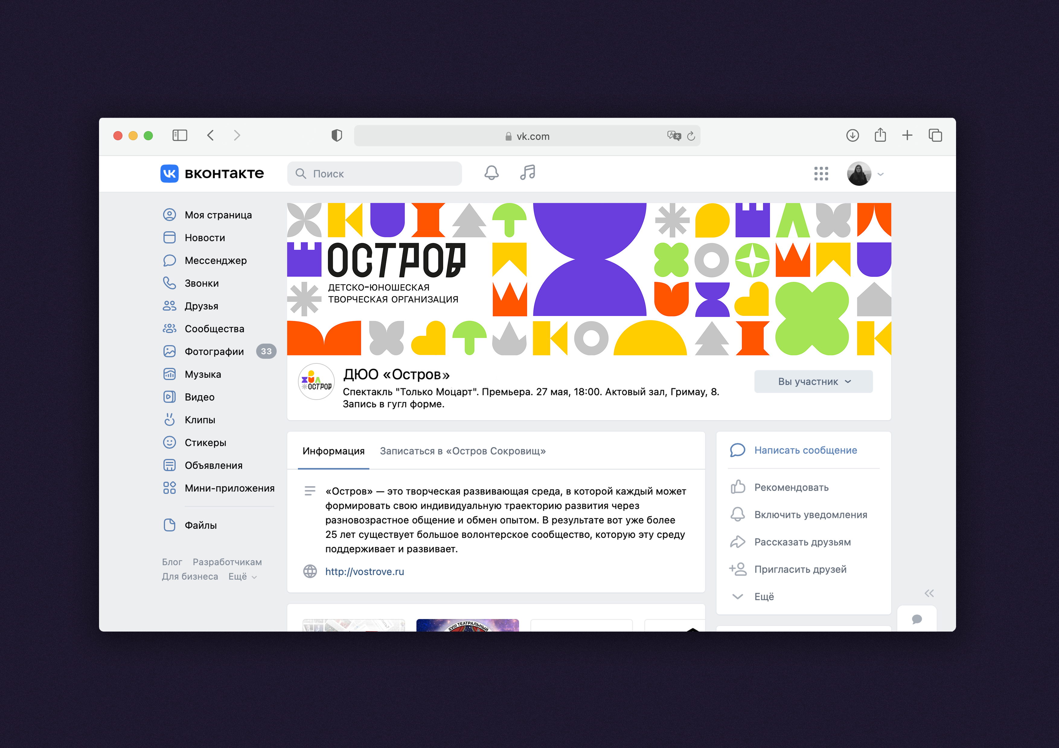1059x748 pixels.
Task: Click the Safari downloads icon
Action: coord(853,135)
